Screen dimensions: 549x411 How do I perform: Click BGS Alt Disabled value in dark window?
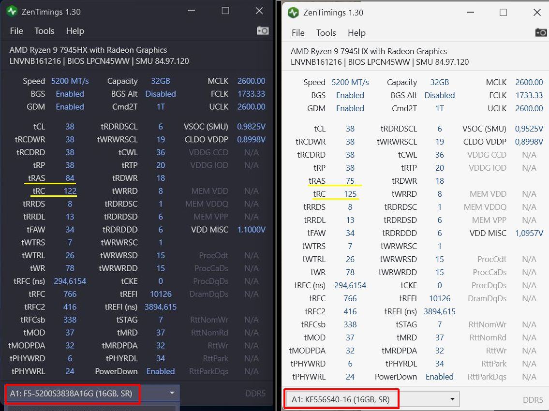pyautogui.click(x=161, y=94)
